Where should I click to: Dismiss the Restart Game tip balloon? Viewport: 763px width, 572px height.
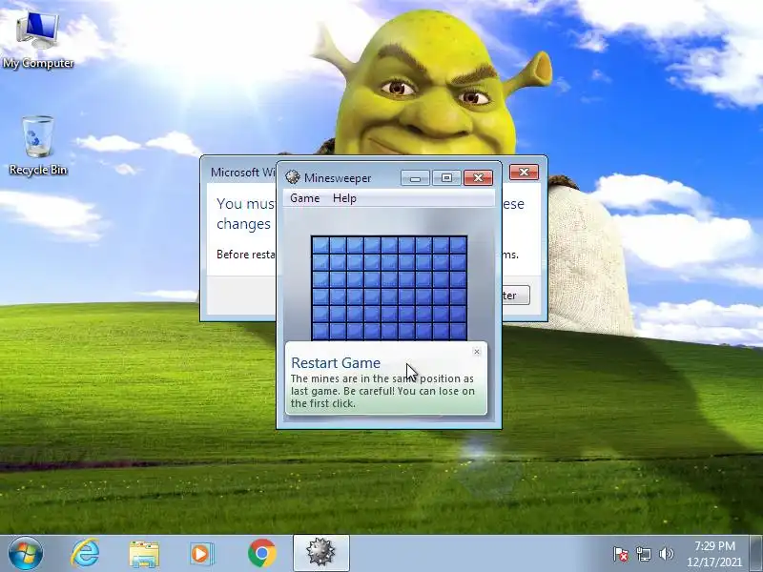(477, 351)
